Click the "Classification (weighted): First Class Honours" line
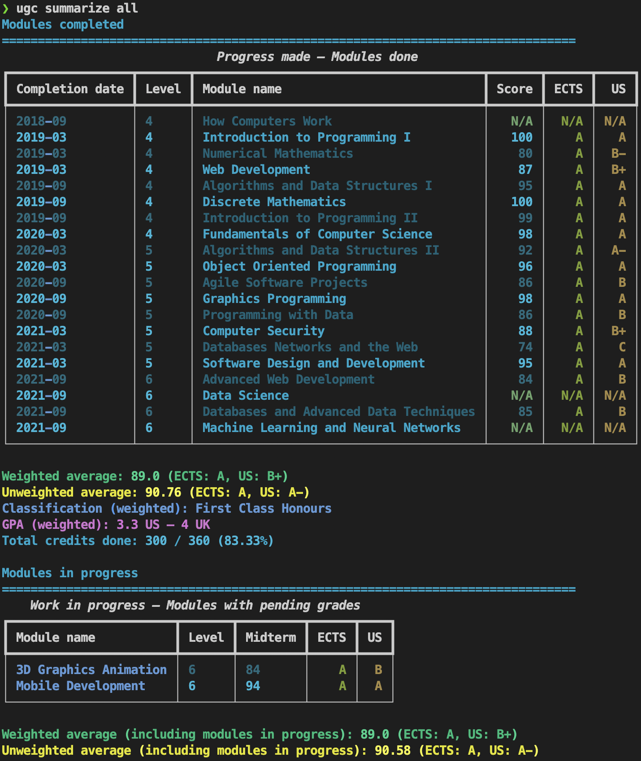The width and height of the screenshot is (641, 761). [166, 509]
